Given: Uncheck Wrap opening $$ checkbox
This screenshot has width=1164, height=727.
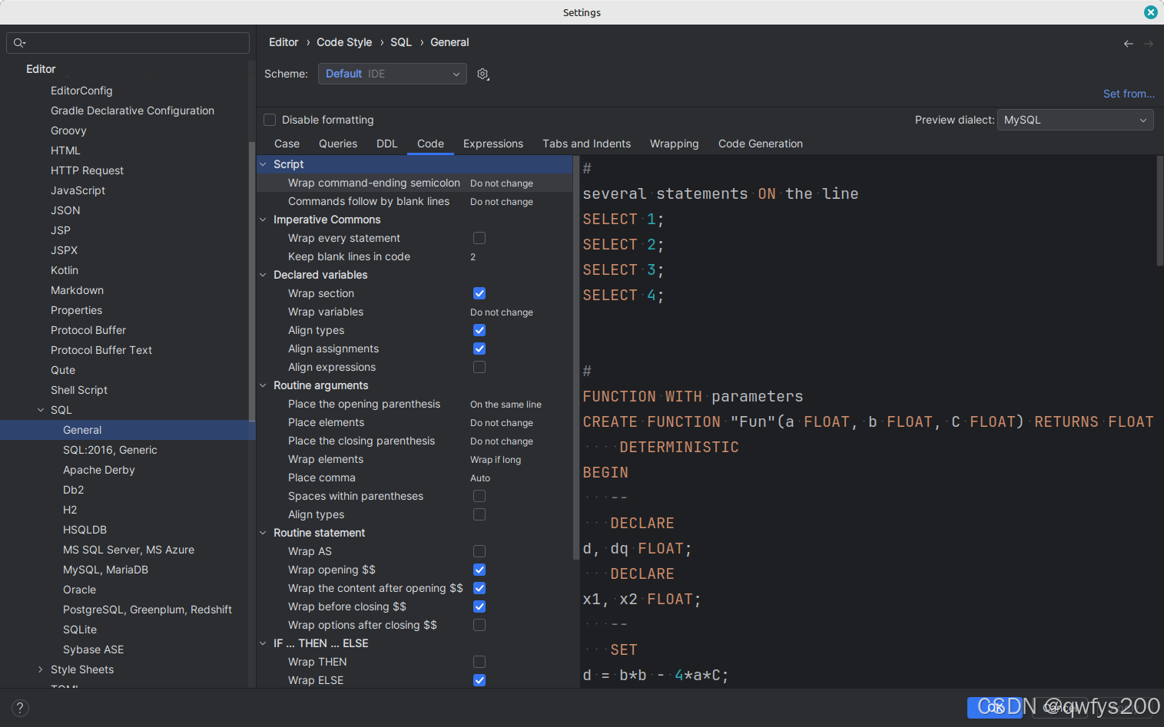Looking at the screenshot, I should pyautogui.click(x=479, y=570).
